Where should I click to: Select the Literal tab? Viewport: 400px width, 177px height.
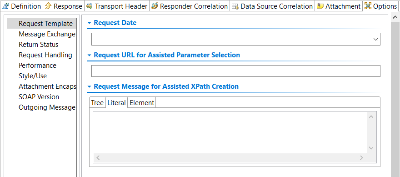[x=116, y=103]
